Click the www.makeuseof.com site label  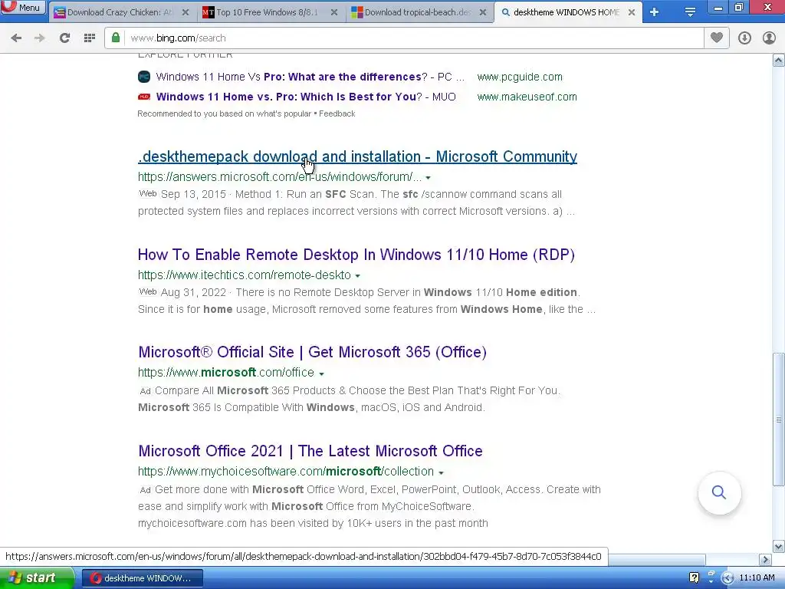point(527,97)
